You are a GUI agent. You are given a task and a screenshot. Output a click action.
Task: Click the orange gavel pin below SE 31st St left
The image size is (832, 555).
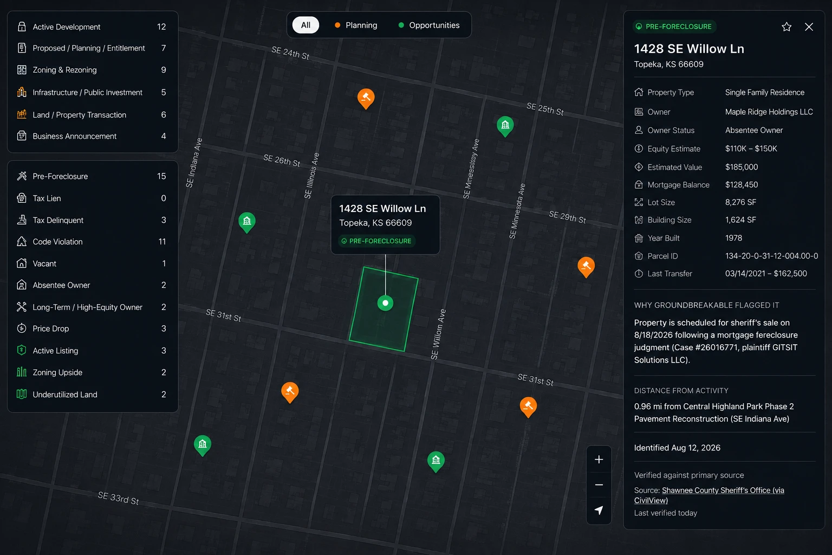pyautogui.click(x=290, y=392)
